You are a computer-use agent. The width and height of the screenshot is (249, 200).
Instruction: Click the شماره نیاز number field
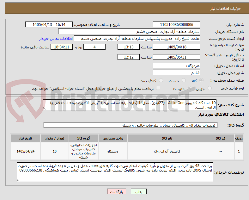tap(176, 25)
